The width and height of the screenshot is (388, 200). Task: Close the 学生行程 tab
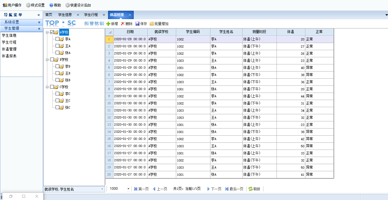pyautogui.click(x=104, y=15)
